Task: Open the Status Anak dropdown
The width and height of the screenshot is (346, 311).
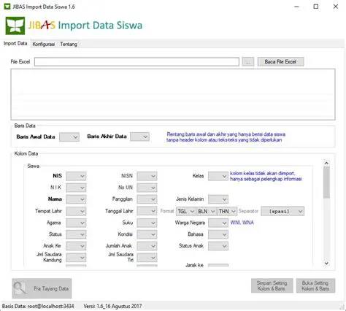Action: pos(218,246)
